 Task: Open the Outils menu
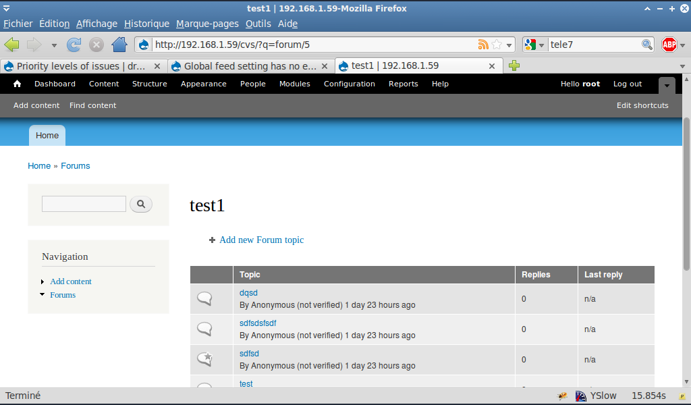coord(258,24)
